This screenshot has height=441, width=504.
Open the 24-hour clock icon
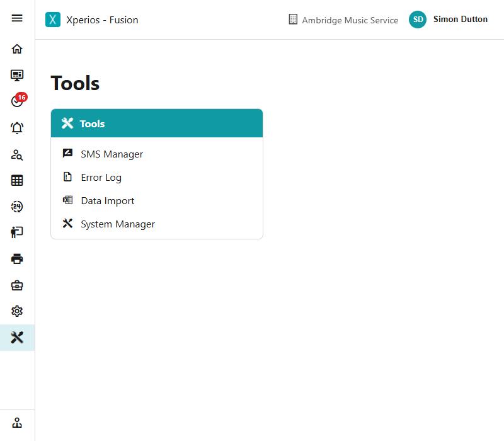point(17,207)
